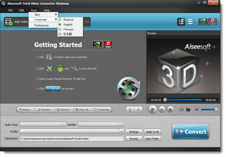Click the fast forward playback button
The height and width of the screenshot is (157, 226).
[162, 110]
